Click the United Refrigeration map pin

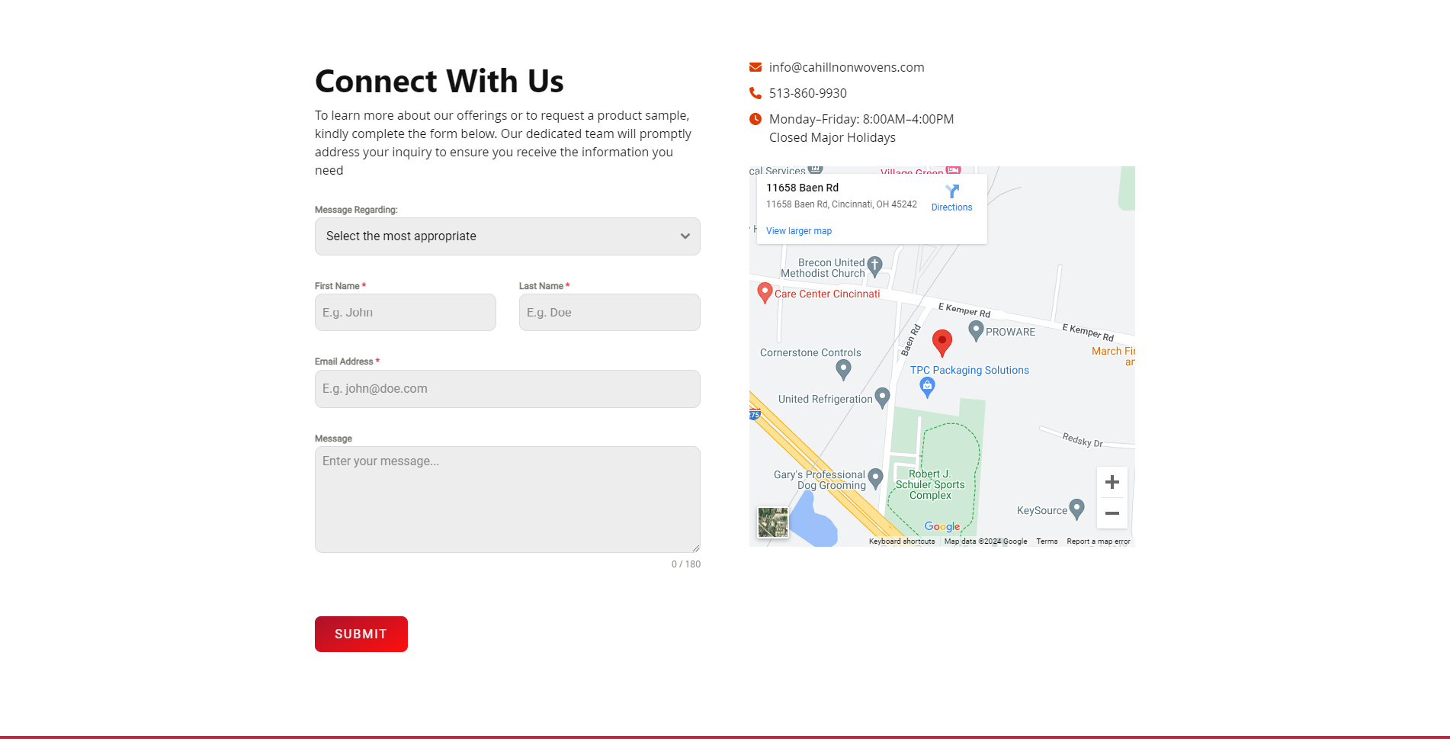882,397
